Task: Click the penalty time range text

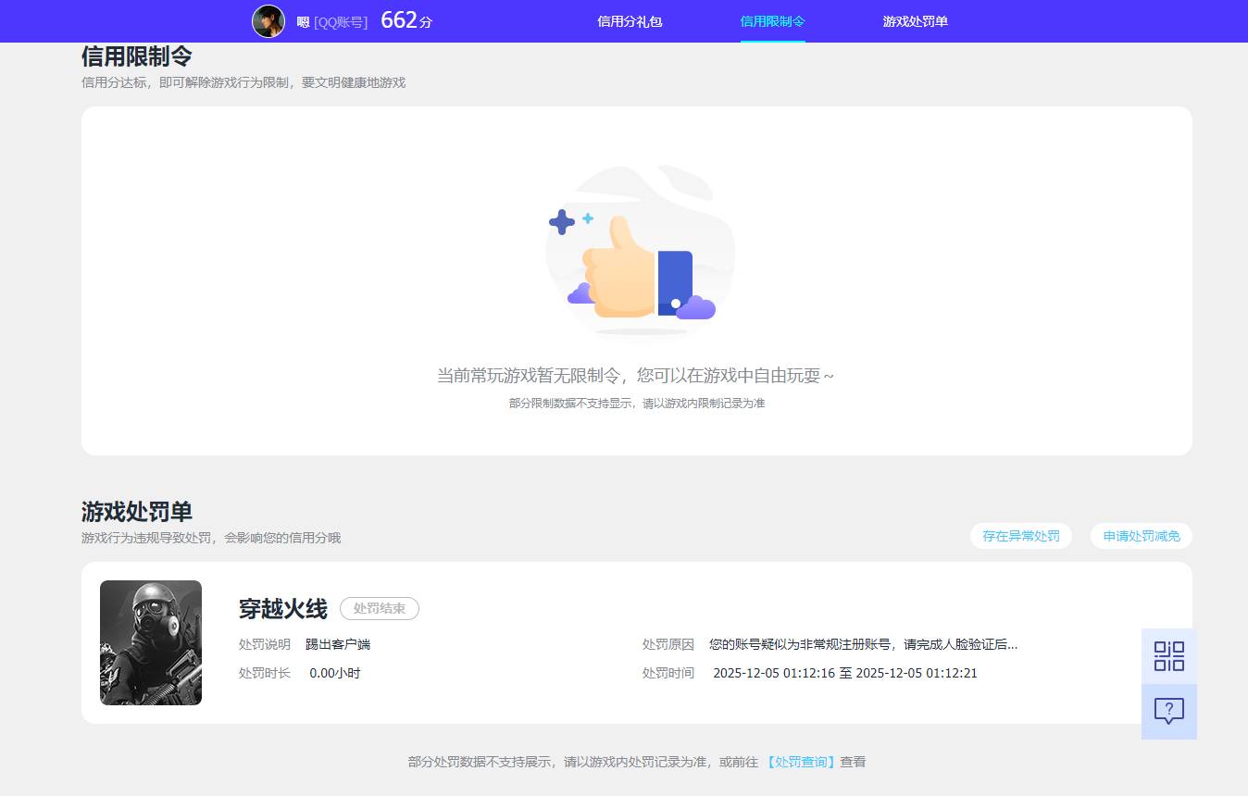Action: pos(845,673)
